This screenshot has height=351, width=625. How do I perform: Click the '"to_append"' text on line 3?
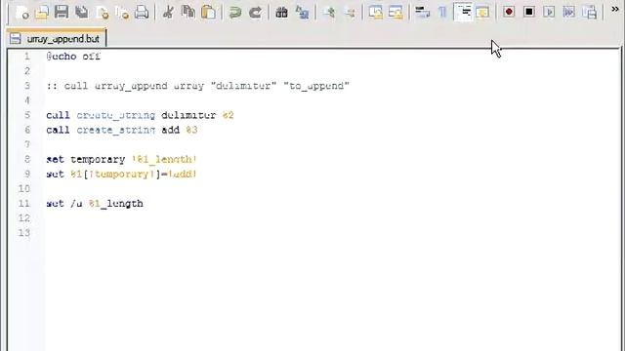[316, 86]
